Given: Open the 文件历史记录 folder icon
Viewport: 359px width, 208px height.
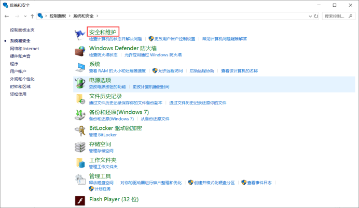Looking at the screenshot, I should 80,99.
